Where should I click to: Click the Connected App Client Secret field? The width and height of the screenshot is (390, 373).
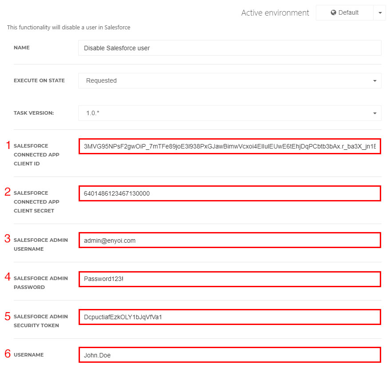pyautogui.click(x=230, y=193)
